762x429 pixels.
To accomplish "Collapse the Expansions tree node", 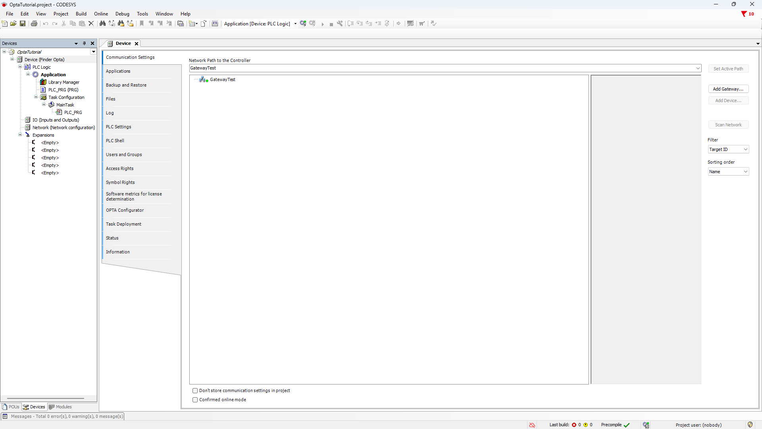I will tap(20, 135).
